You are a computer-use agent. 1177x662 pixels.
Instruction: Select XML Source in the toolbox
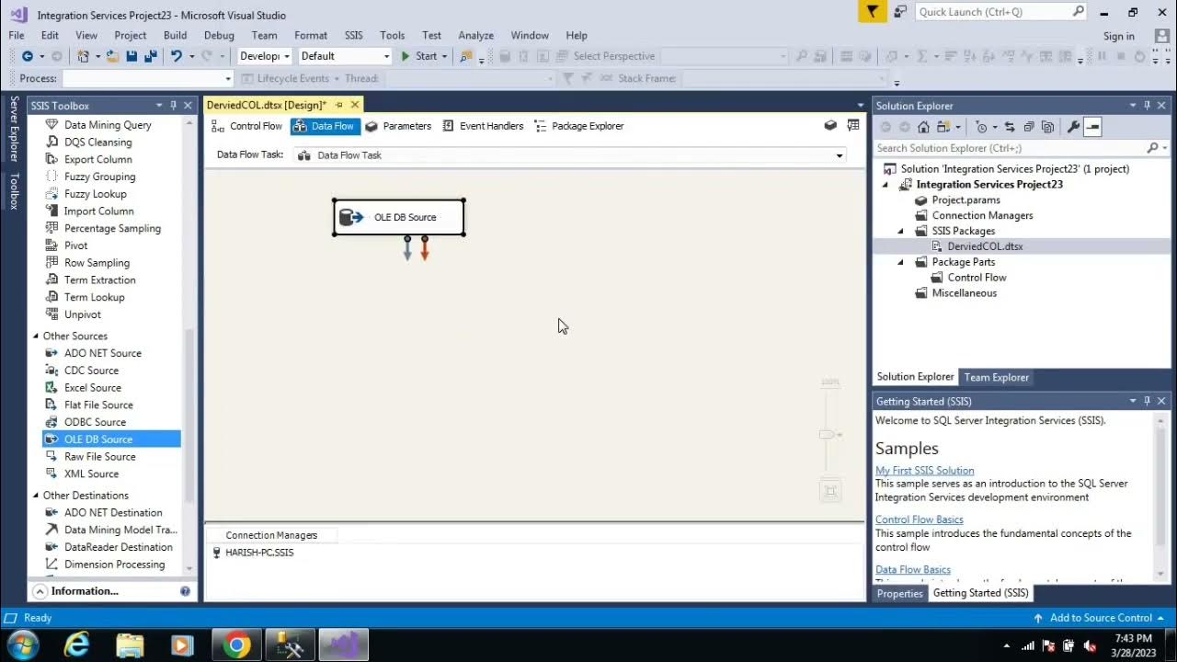(x=91, y=474)
